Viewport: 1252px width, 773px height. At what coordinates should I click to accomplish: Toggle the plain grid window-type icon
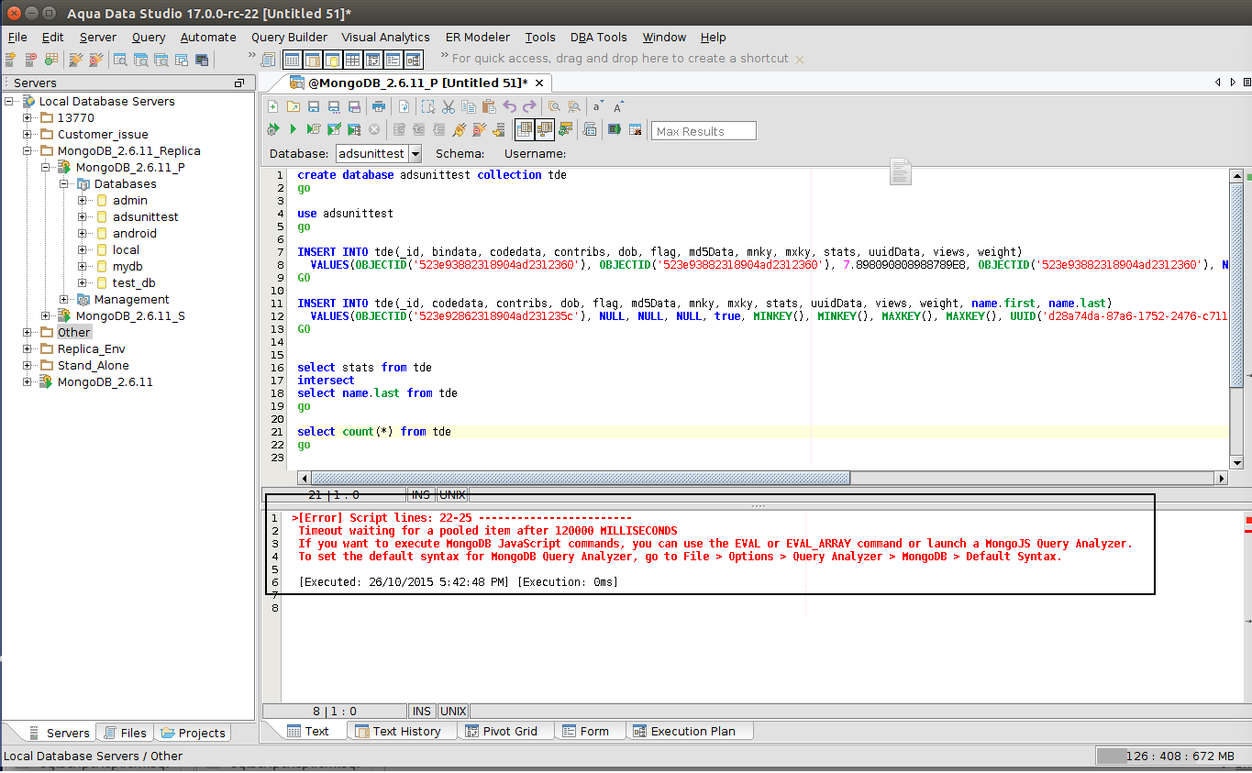(x=352, y=60)
